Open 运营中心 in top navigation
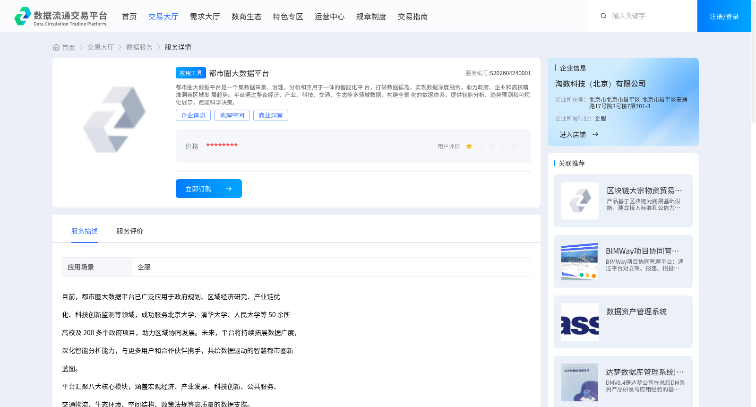This screenshot has width=756, height=407. [330, 17]
